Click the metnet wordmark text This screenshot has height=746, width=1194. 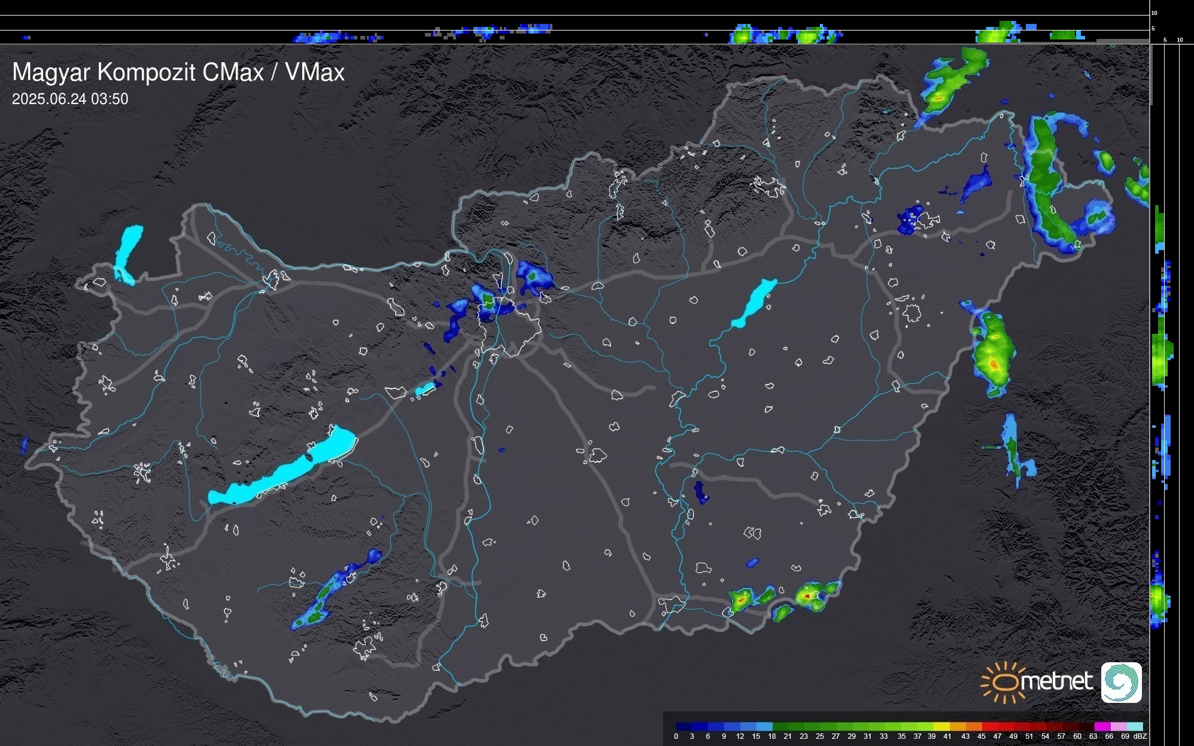pos(1057,681)
